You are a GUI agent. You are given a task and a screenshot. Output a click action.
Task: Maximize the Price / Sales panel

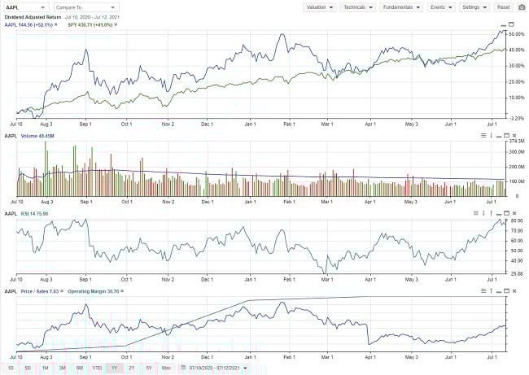(x=506, y=290)
